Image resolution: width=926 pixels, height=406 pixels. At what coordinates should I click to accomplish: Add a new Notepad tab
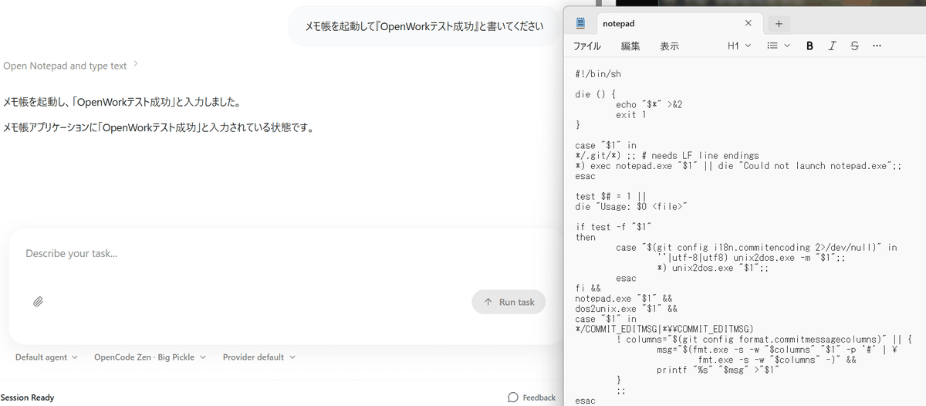(779, 24)
